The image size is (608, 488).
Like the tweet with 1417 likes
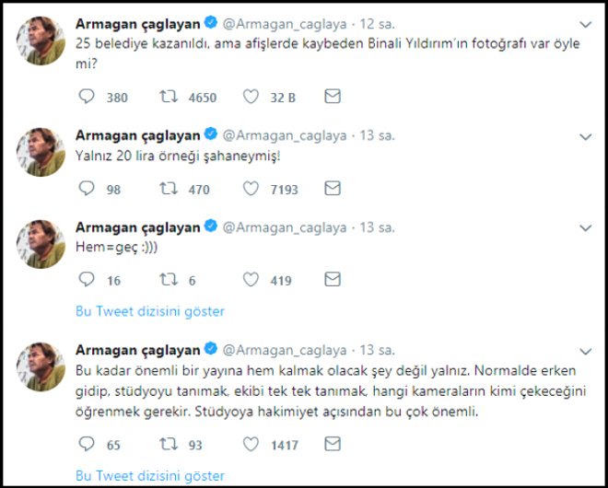pyautogui.click(x=251, y=444)
